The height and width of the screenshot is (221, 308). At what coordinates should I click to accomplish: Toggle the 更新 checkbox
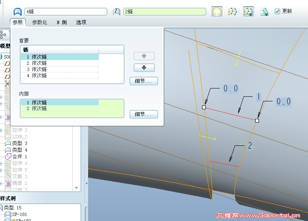coord(277,11)
